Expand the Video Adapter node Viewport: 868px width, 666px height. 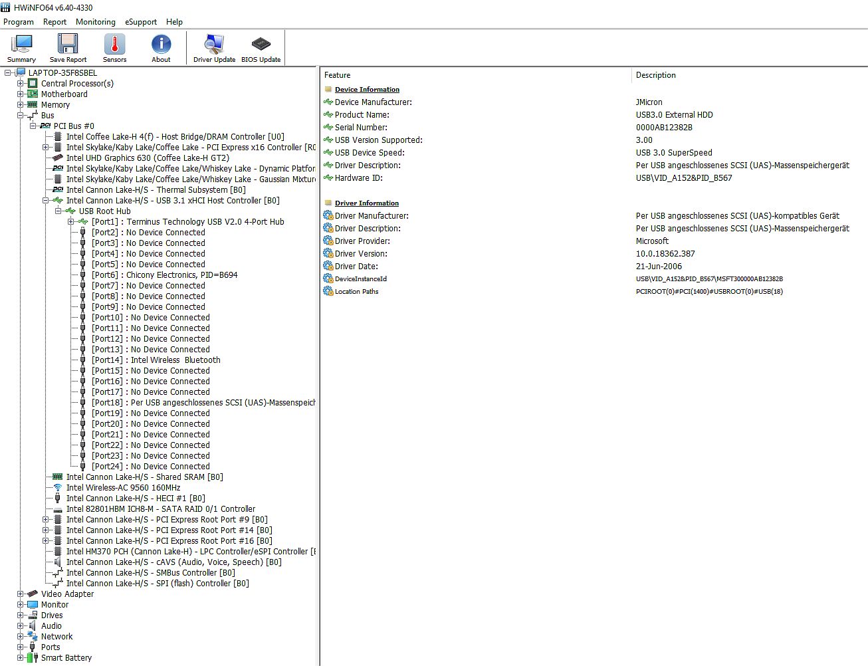click(21, 594)
